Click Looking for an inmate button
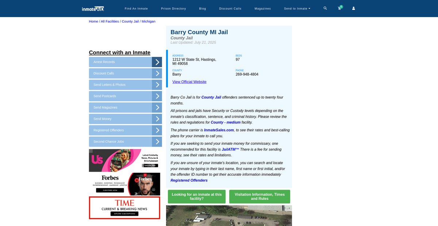 click(197, 196)
